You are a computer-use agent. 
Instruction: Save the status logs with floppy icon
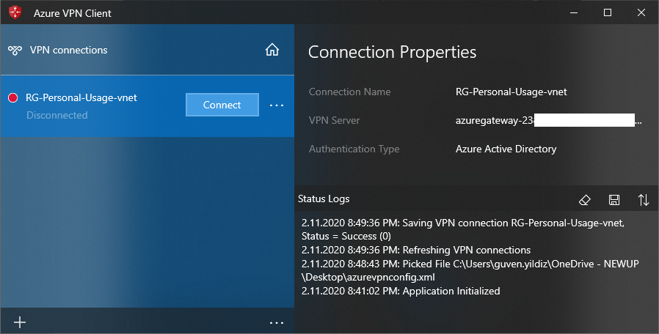tap(614, 200)
